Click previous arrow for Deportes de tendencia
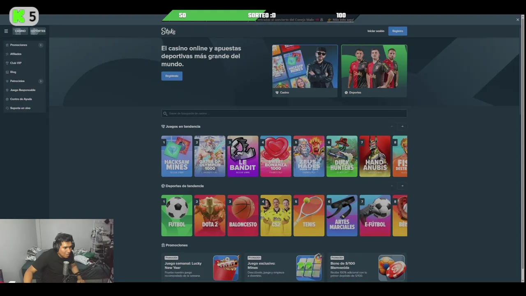 point(392,186)
